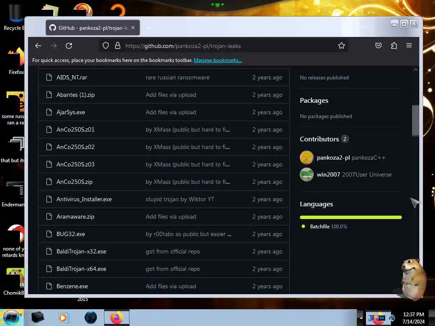Viewport: 435px width, 326px height.
Task: Click file icon beside AIDS_NT.rar
Action: coord(49,77)
